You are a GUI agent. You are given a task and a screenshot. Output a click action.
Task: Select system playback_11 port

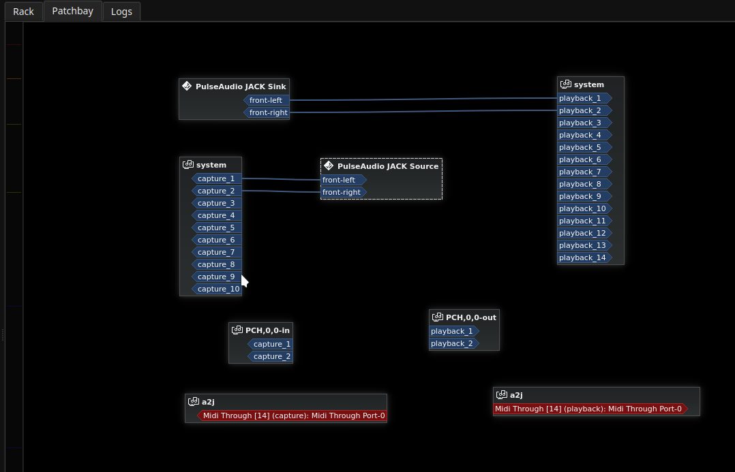[x=584, y=221]
